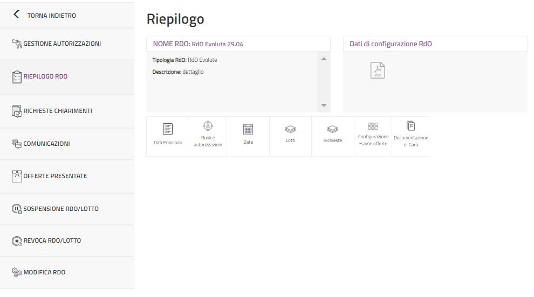
Task: Select the Date calendar icon
Action: coord(248,129)
